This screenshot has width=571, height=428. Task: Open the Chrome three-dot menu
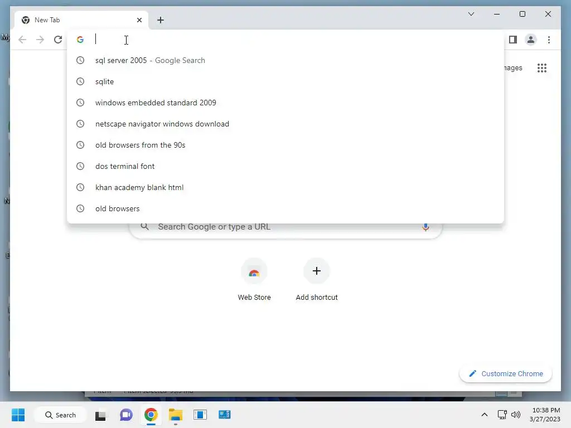click(x=549, y=40)
